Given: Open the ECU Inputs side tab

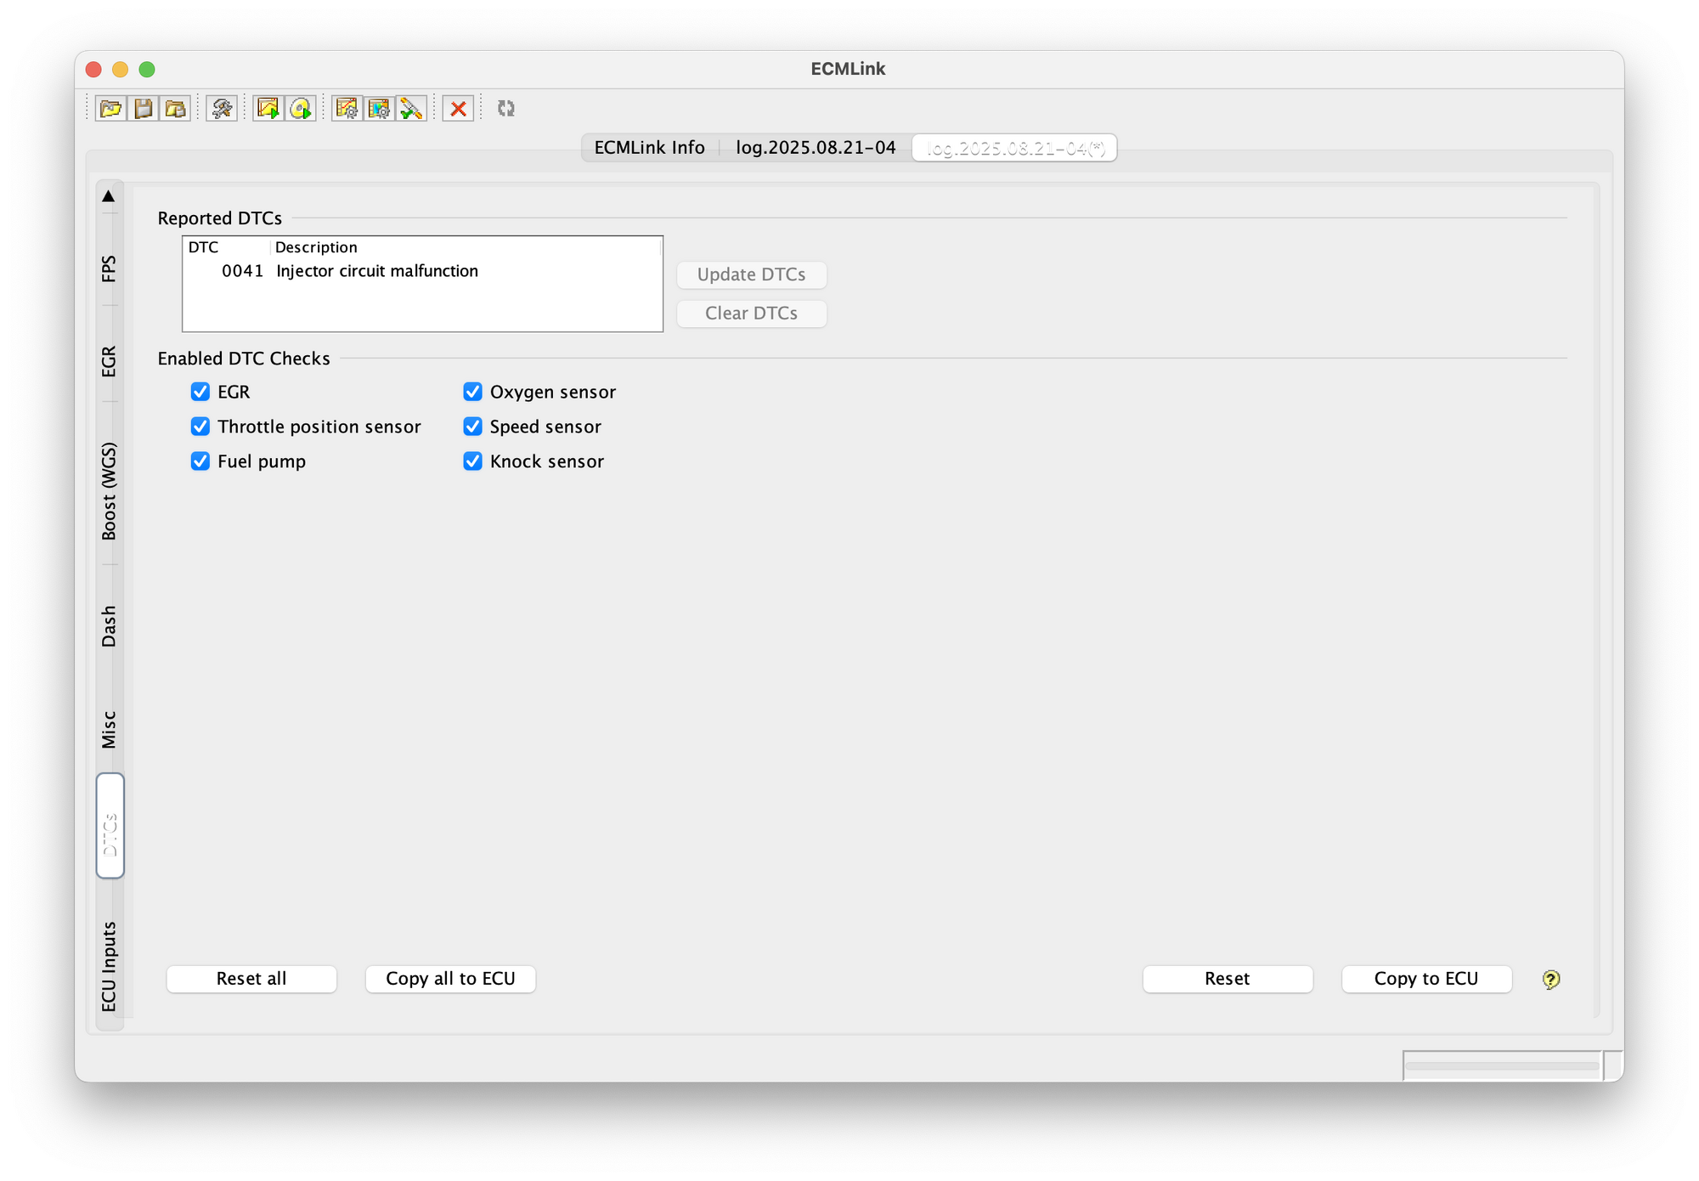Looking at the screenshot, I should 110,967.
